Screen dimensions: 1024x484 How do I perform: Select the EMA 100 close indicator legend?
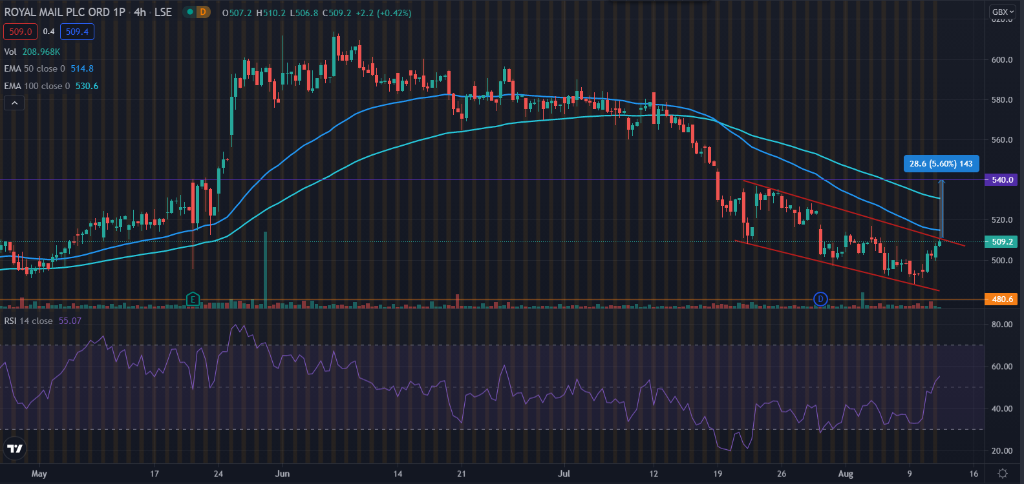click(x=37, y=86)
